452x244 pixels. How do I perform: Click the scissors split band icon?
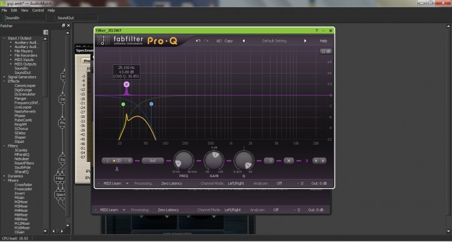tap(117, 169)
